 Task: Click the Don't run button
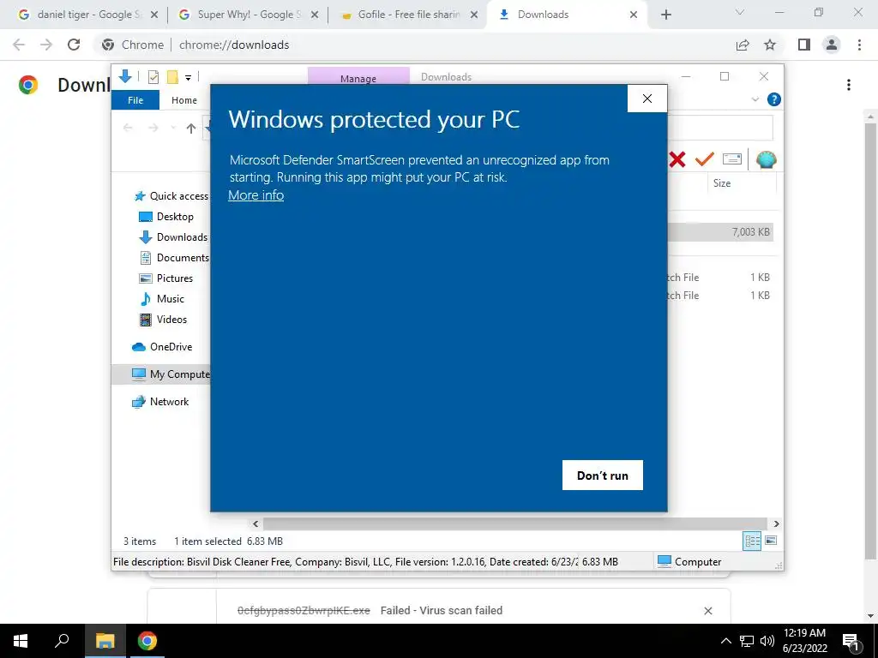coord(603,475)
